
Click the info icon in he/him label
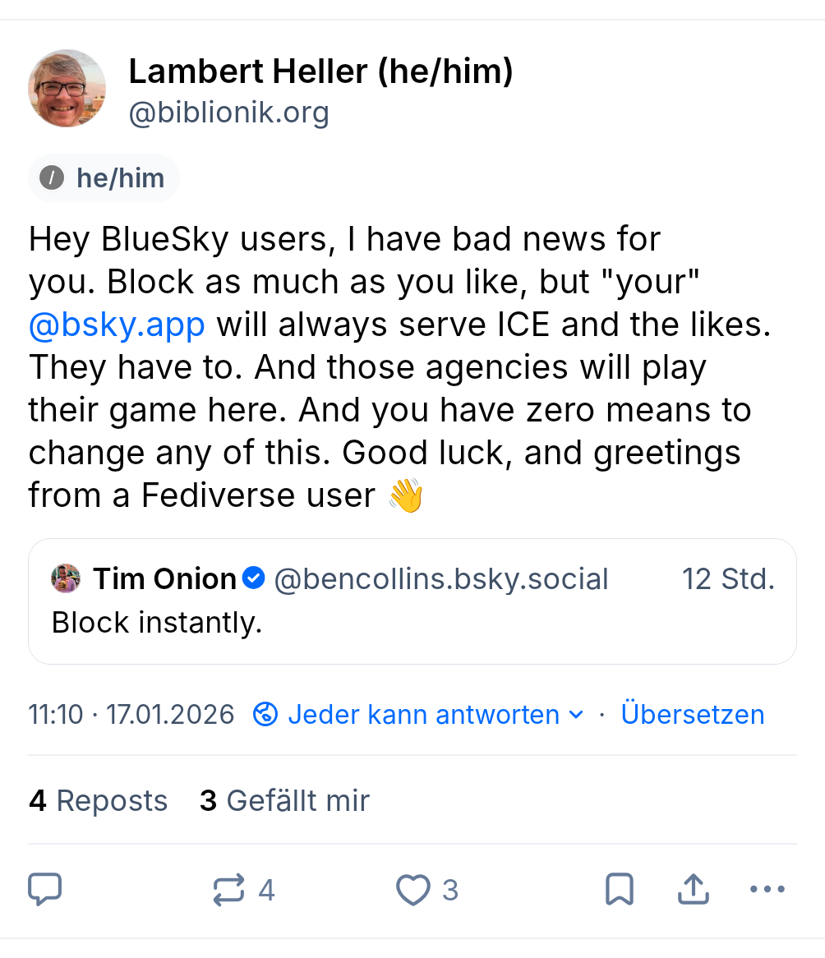pos(52,177)
